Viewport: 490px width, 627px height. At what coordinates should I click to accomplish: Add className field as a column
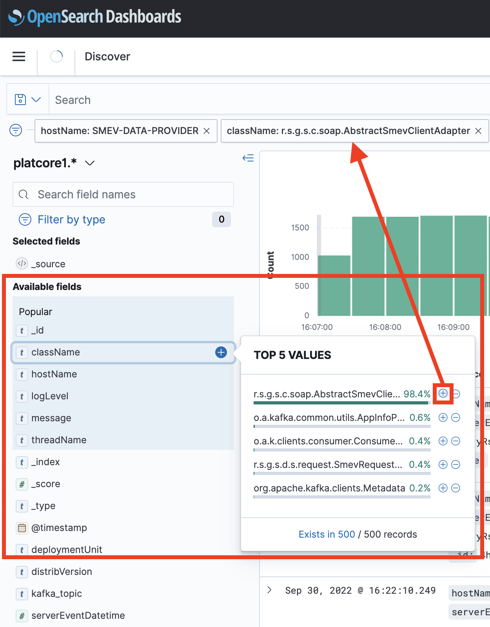(221, 352)
